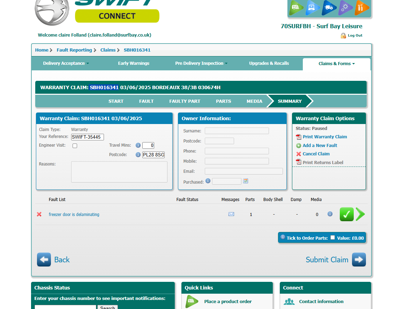The width and height of the screenshot is (397, 309).
Task: Expand the Claims & Forms menu
Action: [337, 64]
